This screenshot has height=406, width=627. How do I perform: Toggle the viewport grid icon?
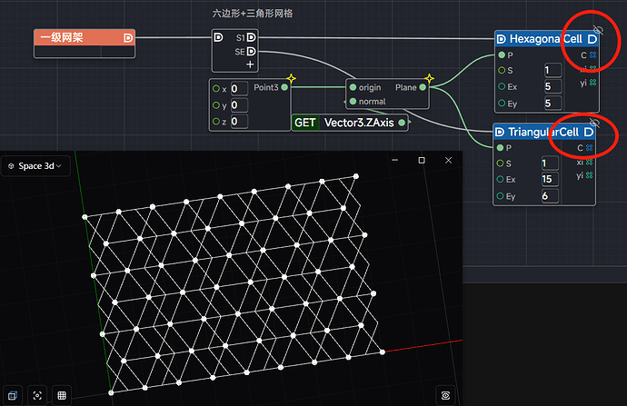62,395
